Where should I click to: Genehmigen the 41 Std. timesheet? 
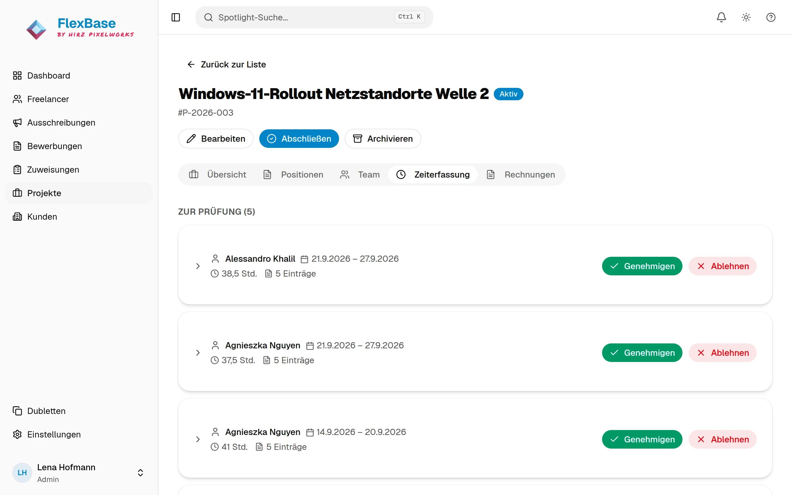pyautogui.click(x=642, y=439)
